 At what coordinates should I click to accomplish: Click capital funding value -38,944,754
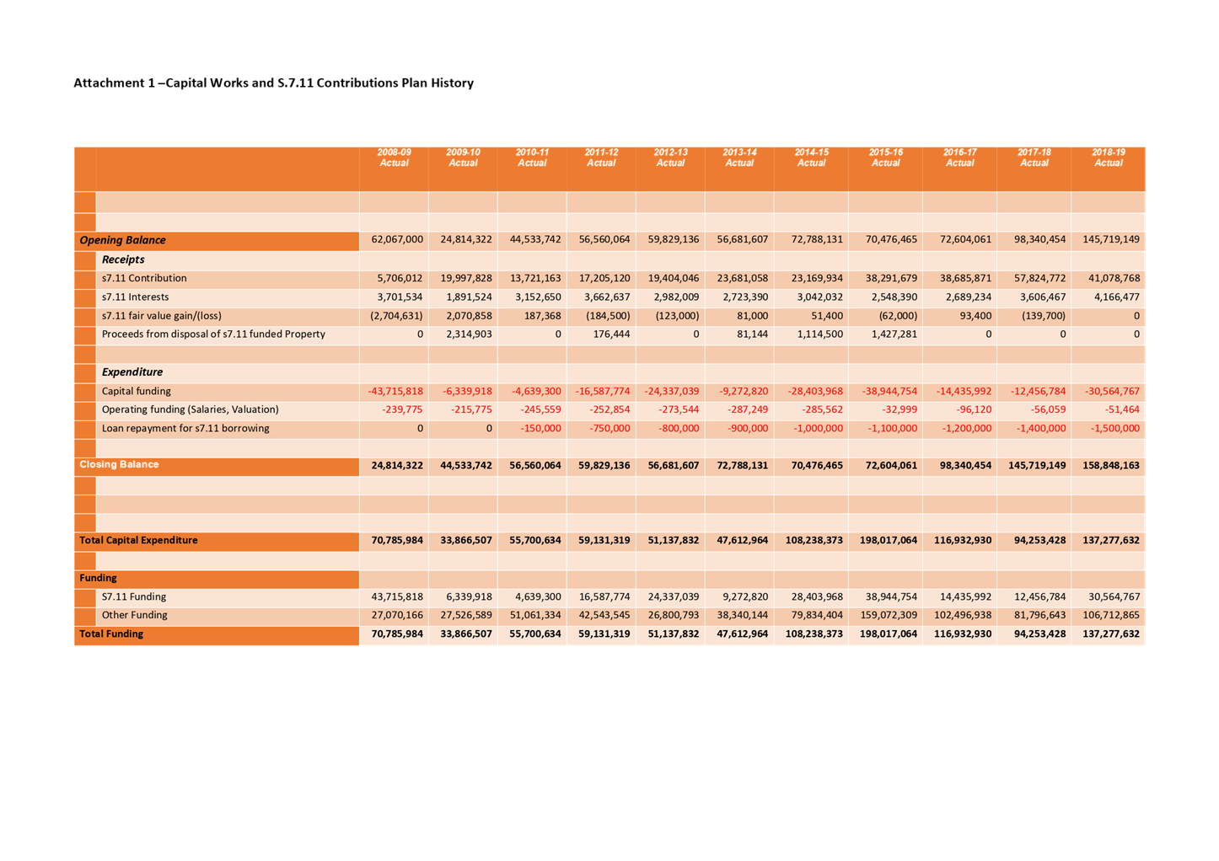889,391
